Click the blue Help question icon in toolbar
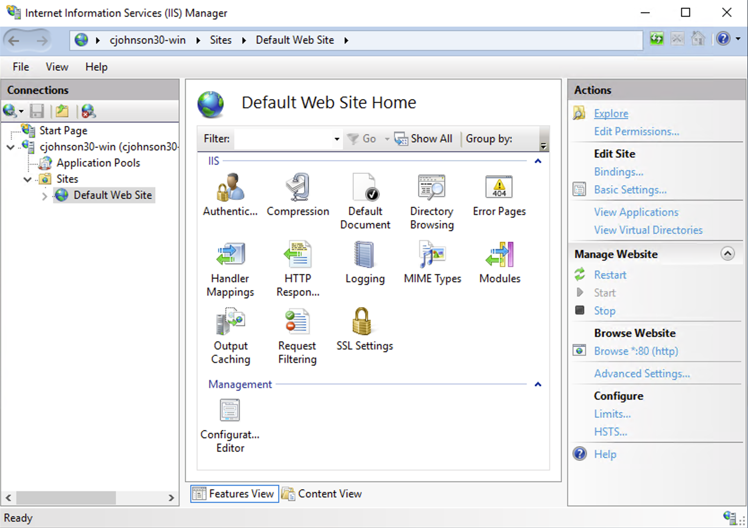This screenshot has width=748, height=528. 723,39
